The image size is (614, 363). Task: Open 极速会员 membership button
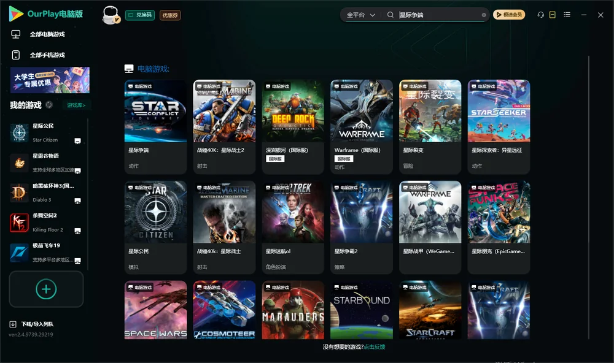(x=509, y=15)
